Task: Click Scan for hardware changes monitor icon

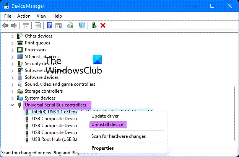Action: 82,26
